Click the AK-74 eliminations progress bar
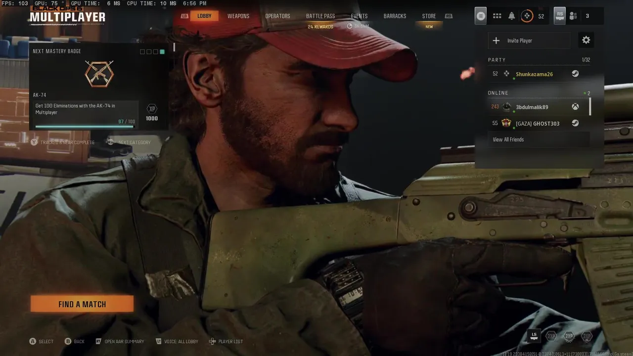The height and width of the screenshot is (356, 633). [85, 127]
